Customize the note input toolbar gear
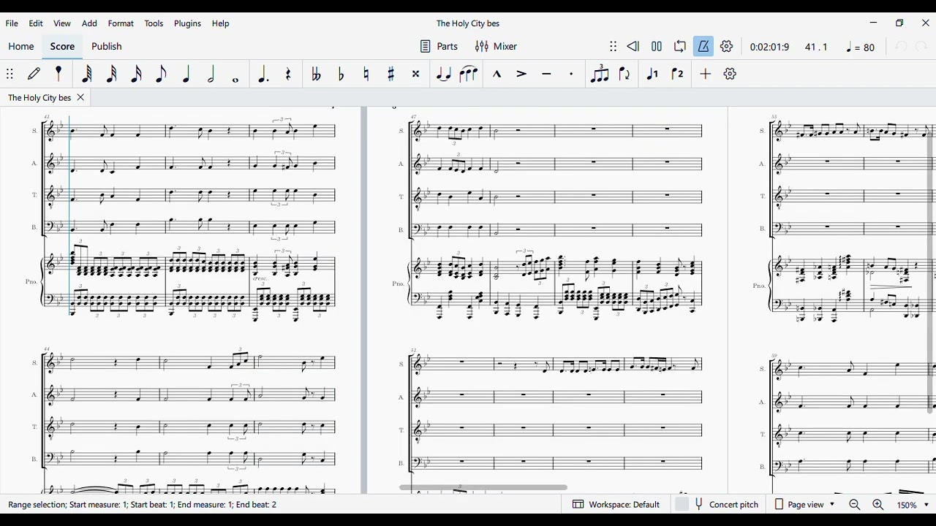936x526 pixels. click(x=730, y=74)
